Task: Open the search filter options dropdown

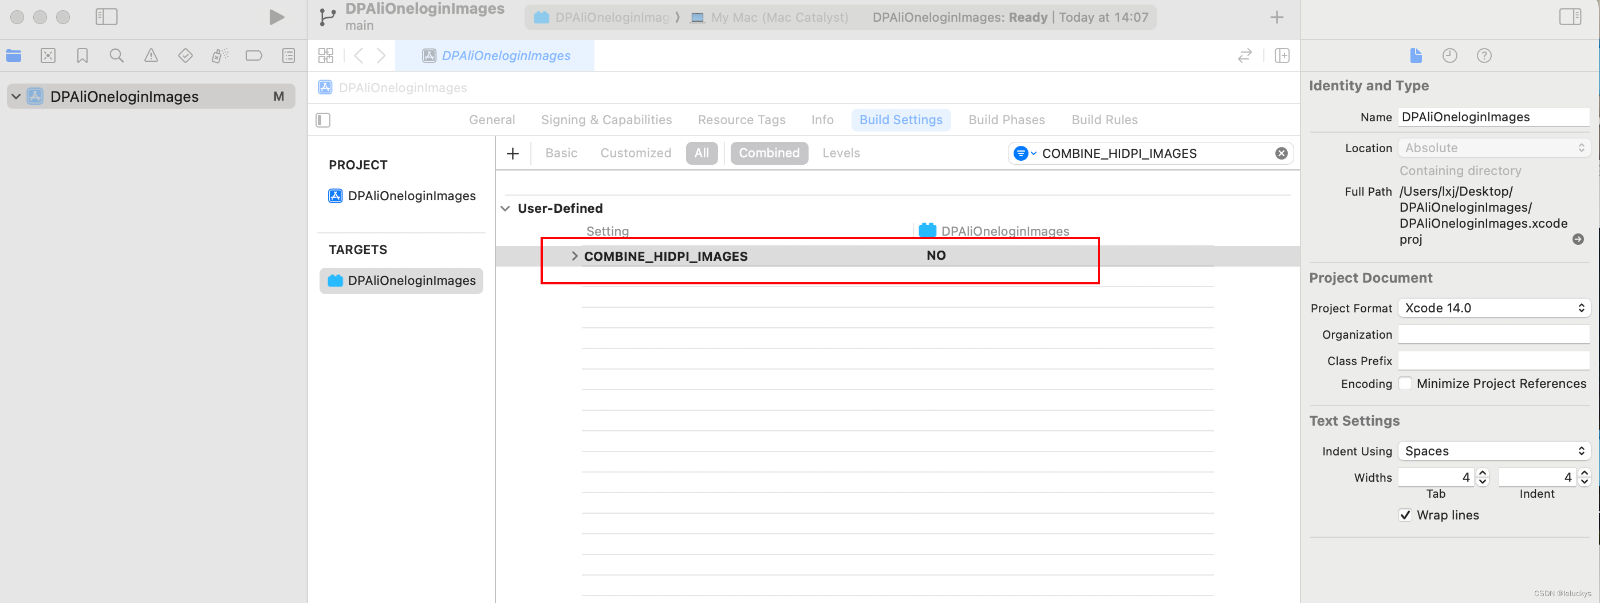Action: pos(1024,153)
